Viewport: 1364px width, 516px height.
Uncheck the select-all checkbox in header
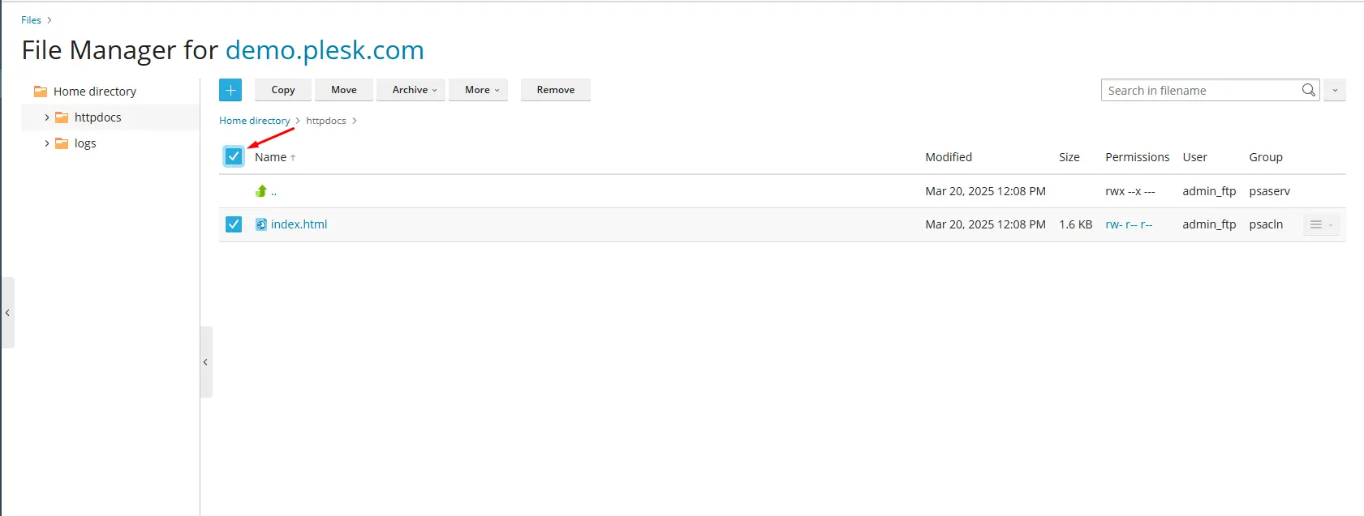click(x=234, y=156)
